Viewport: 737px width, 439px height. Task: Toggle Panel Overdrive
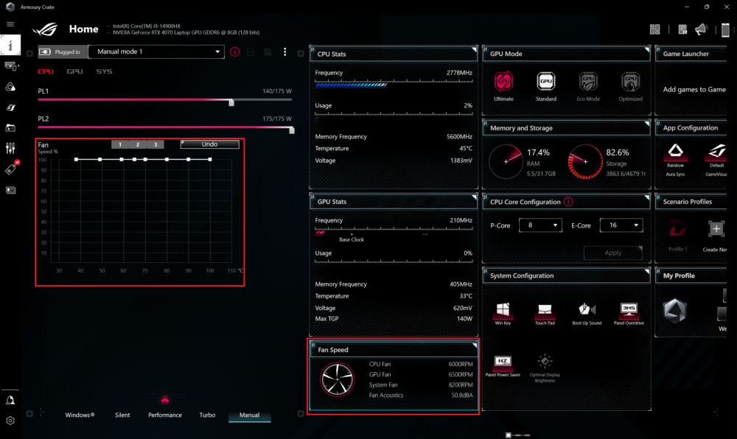(628, 312)
